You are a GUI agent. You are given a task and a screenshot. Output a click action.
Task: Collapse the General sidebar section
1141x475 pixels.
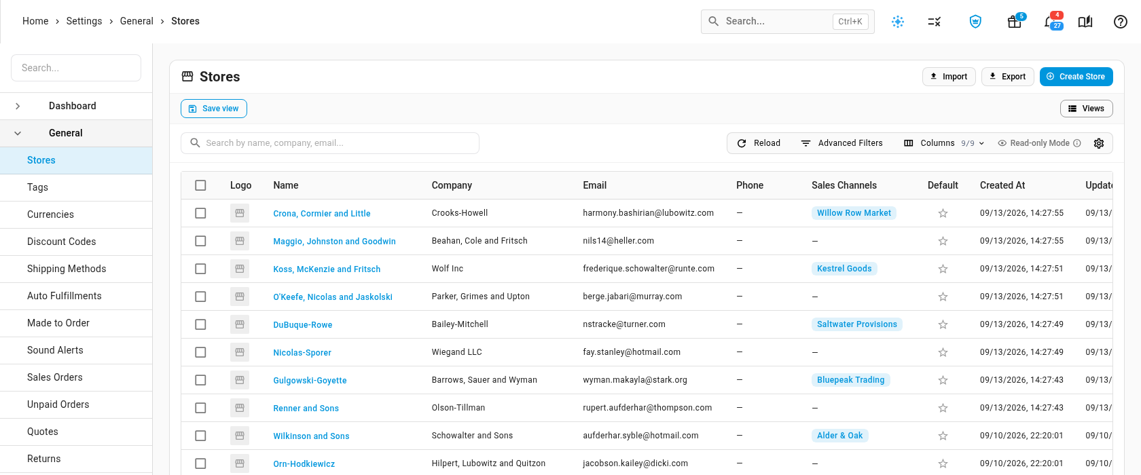[x=18, y=133]
